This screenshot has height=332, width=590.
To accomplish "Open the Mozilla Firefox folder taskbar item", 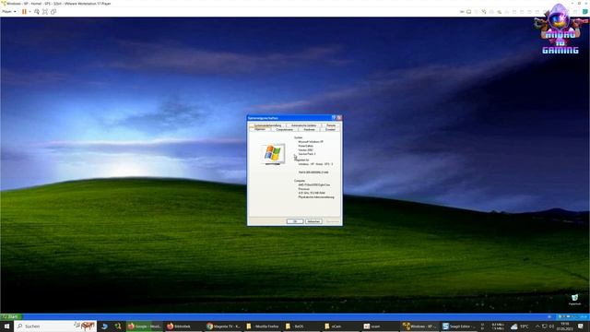I will click(x=262, y=326).
